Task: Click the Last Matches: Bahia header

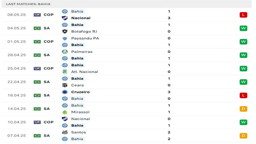Action: tap(28, 4)
